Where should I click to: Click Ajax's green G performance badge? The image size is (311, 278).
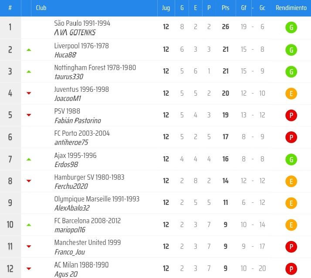(x=291, y=160)
